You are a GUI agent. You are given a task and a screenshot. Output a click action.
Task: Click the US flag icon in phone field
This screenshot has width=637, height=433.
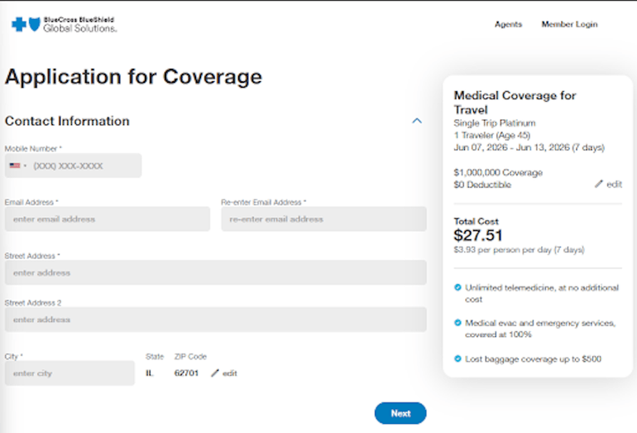(x=14, y=166)
